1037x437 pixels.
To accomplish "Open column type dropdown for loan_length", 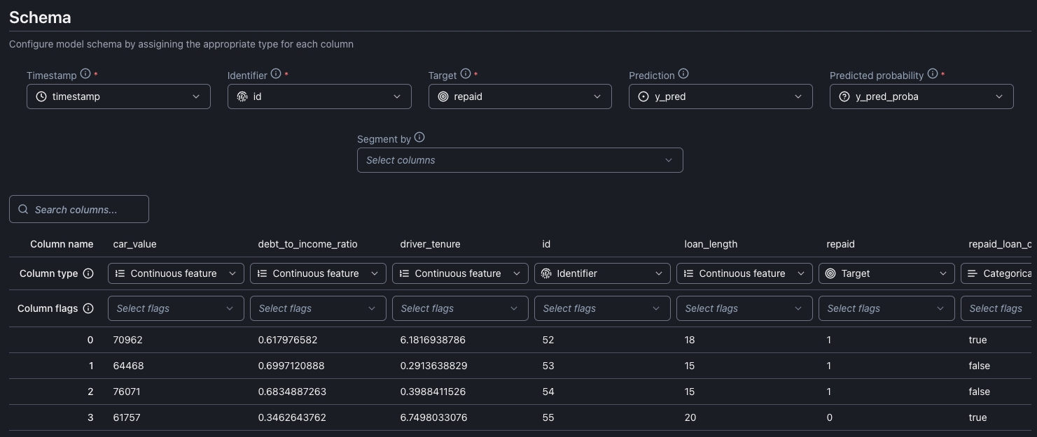I will [744, 273].
